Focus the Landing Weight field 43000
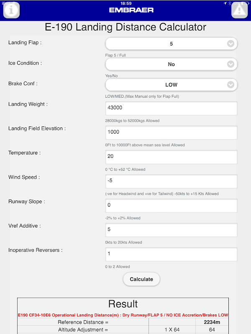The width and height of the screenshot is (251, 334). pos(171,108)
